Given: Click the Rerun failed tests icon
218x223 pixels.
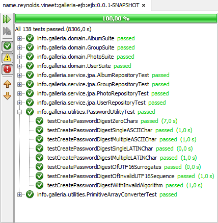Looking at the screenshot, I should tap(7, 31).
